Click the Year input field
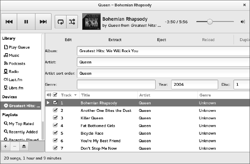This screenshot has height=164, width=250. [194, 85]
